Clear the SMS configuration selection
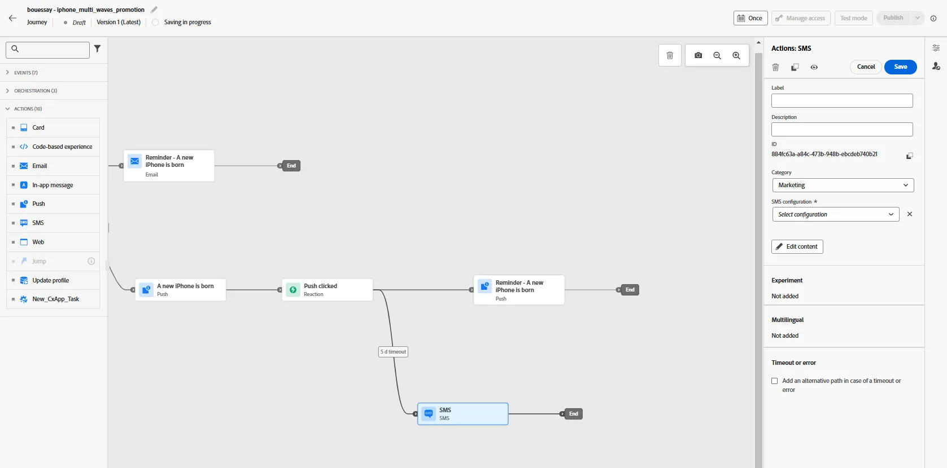 click(x=909, y=214)
